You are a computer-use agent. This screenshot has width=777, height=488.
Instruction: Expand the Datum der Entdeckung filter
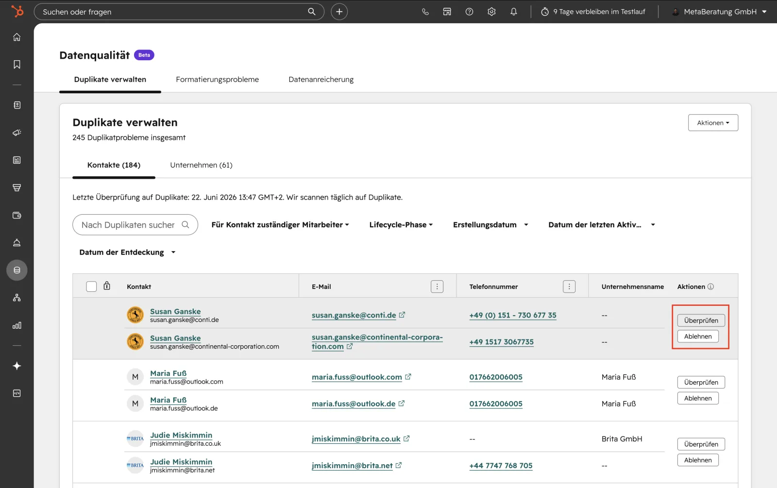click(x=127, y=252)
